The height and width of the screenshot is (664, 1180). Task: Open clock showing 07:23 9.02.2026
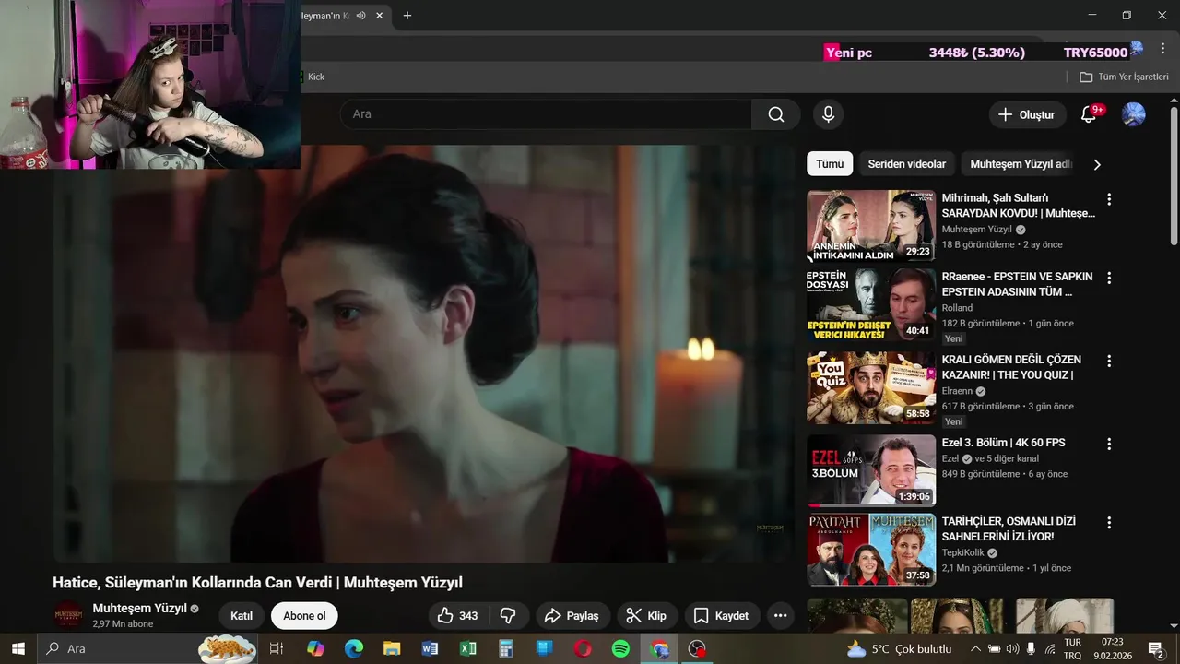[1112, 648]
